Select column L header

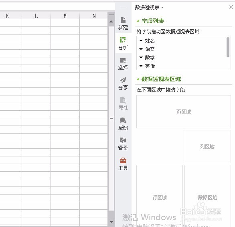[36, 16]
